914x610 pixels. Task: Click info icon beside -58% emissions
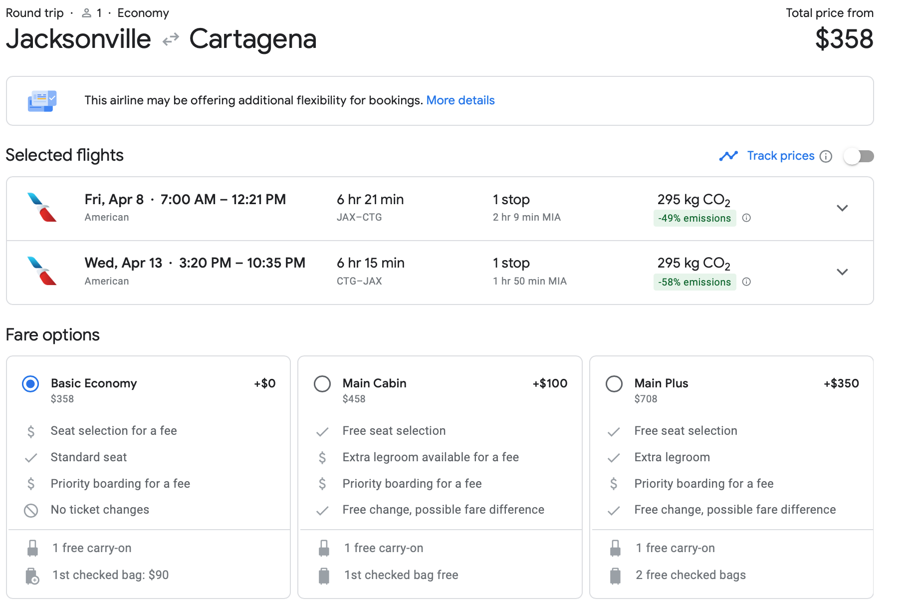click(746, 282)
